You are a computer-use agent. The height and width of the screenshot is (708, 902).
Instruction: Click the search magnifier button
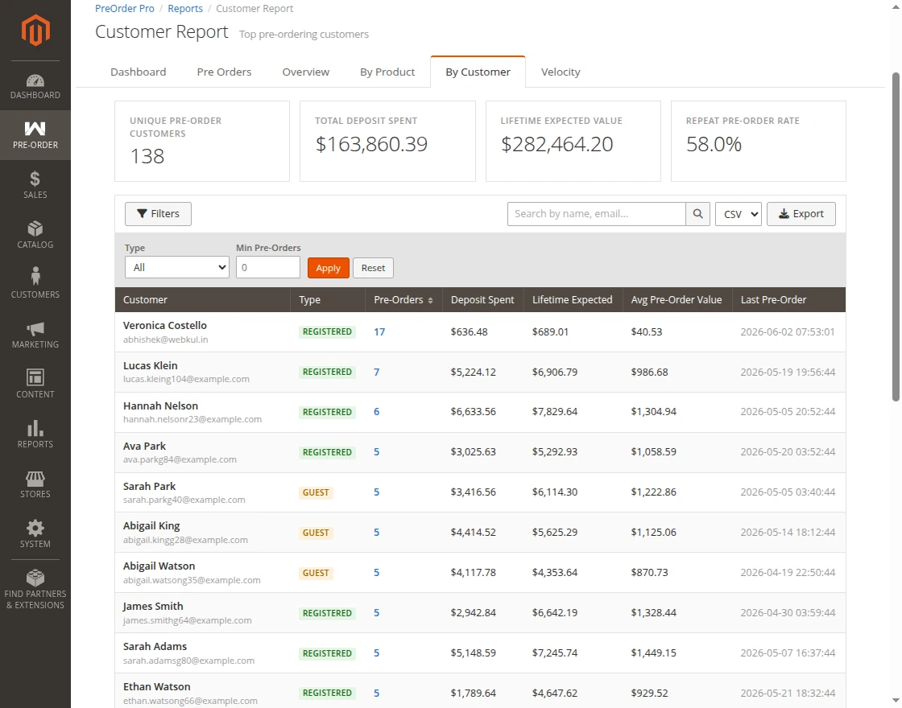coord(697,214)
